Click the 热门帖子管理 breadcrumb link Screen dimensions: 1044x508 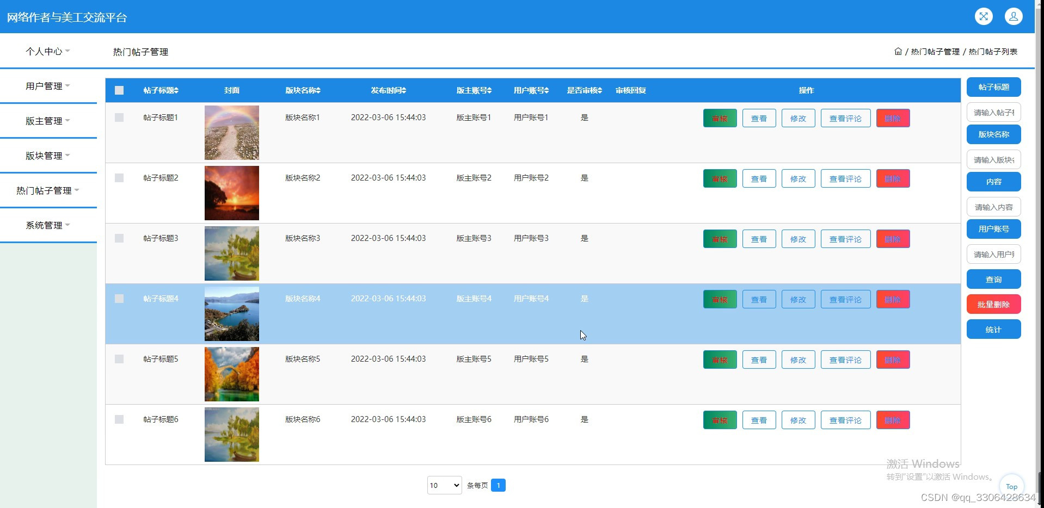(x=935, y=52)
